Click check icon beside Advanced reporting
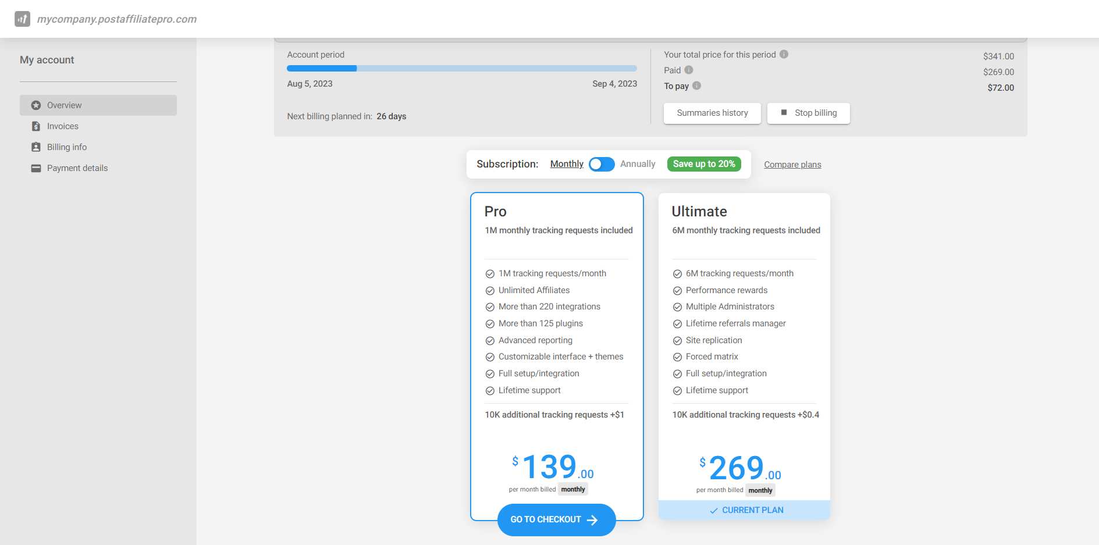Image resolution: width=1099 pixels, height=545 pixels. click(490, 341)
